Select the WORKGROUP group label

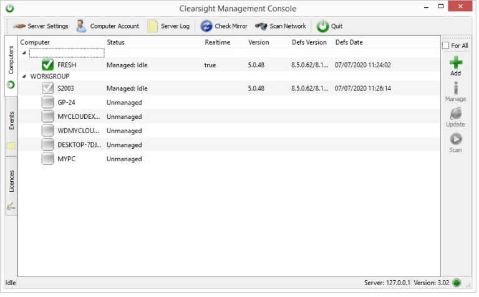click(x=50, y=76)
